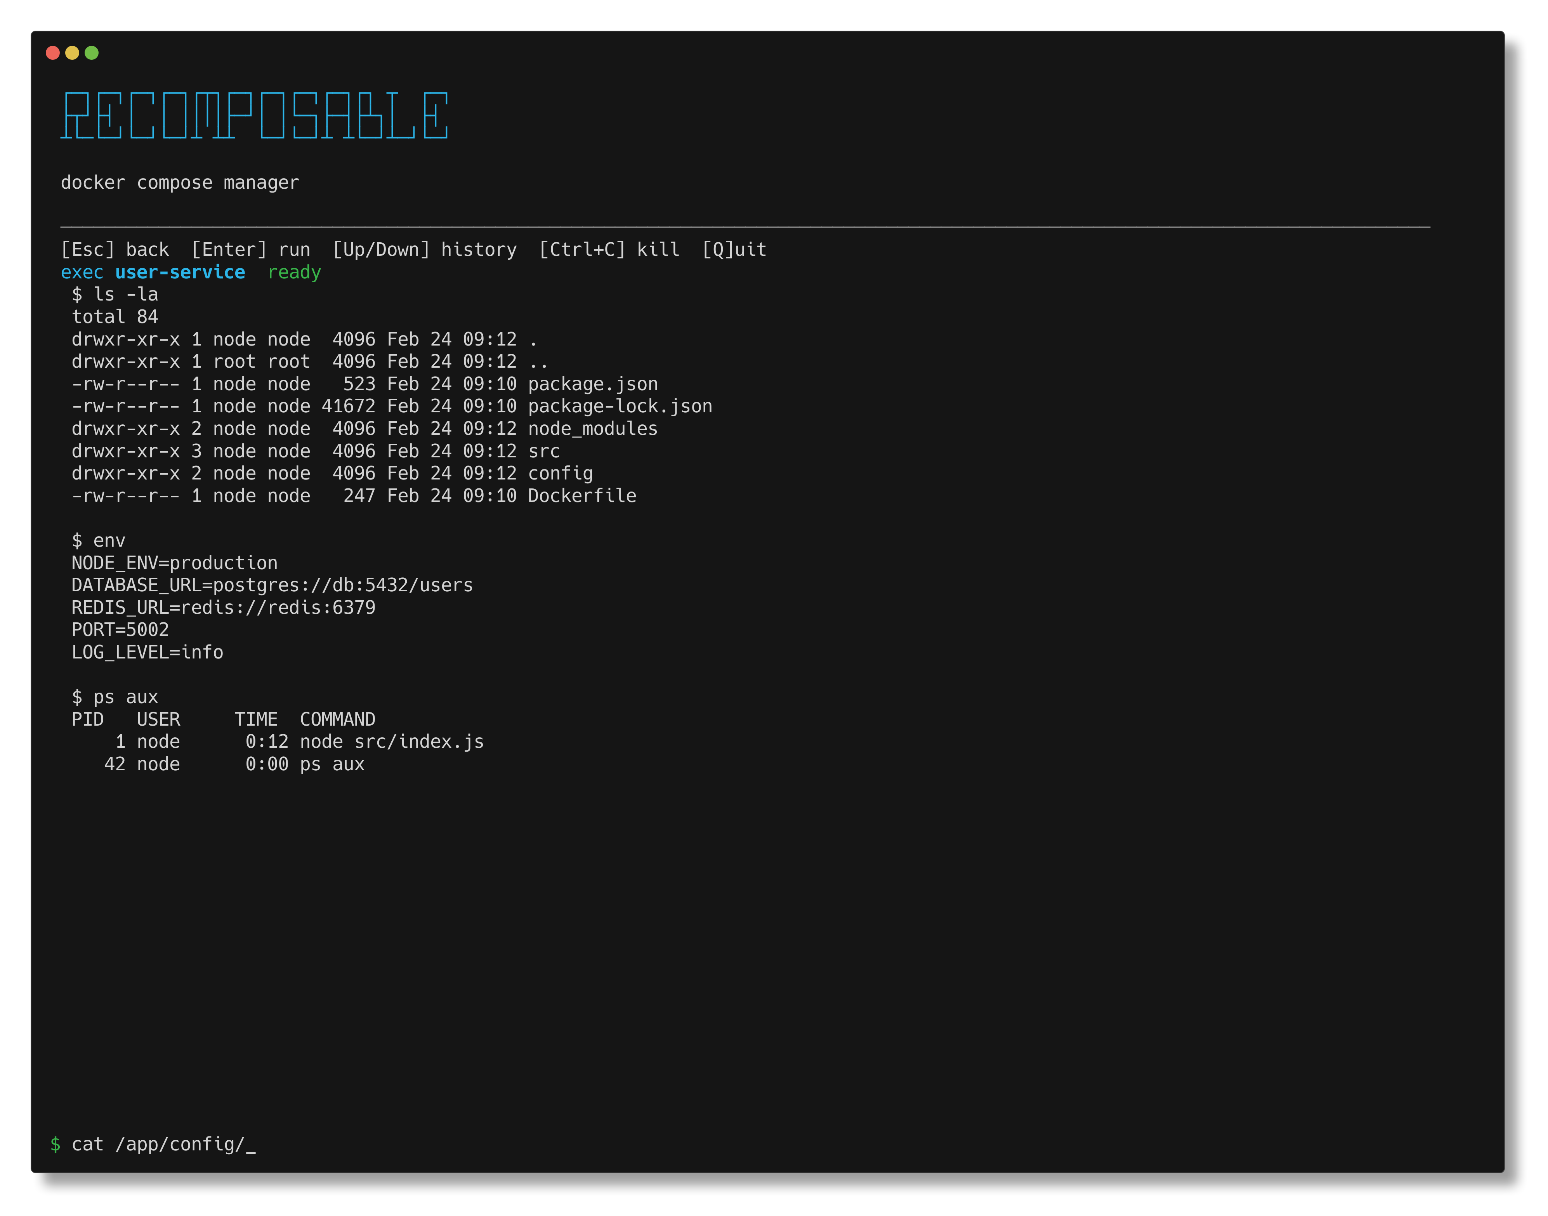Click the '$ env' command line
The width and height of the screenshot is (1548, 1216).
tap(98, 541)
